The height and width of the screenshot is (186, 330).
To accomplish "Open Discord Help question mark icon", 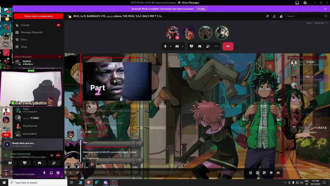I will pyautogui.click(x=305, y=3).
